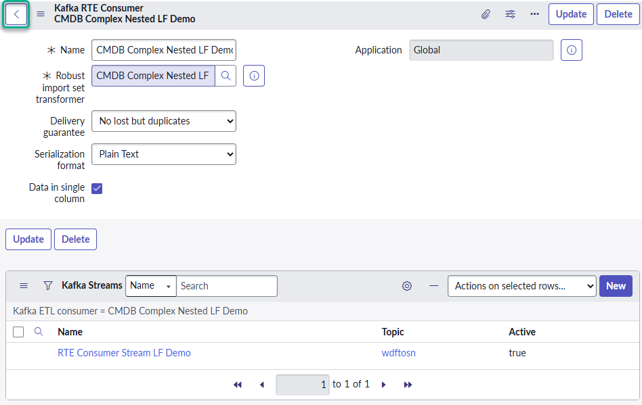642x405 pixels.
Task: Click the New button in Kafka Streams
Action: pyautogui.click(x=616, y=286)
